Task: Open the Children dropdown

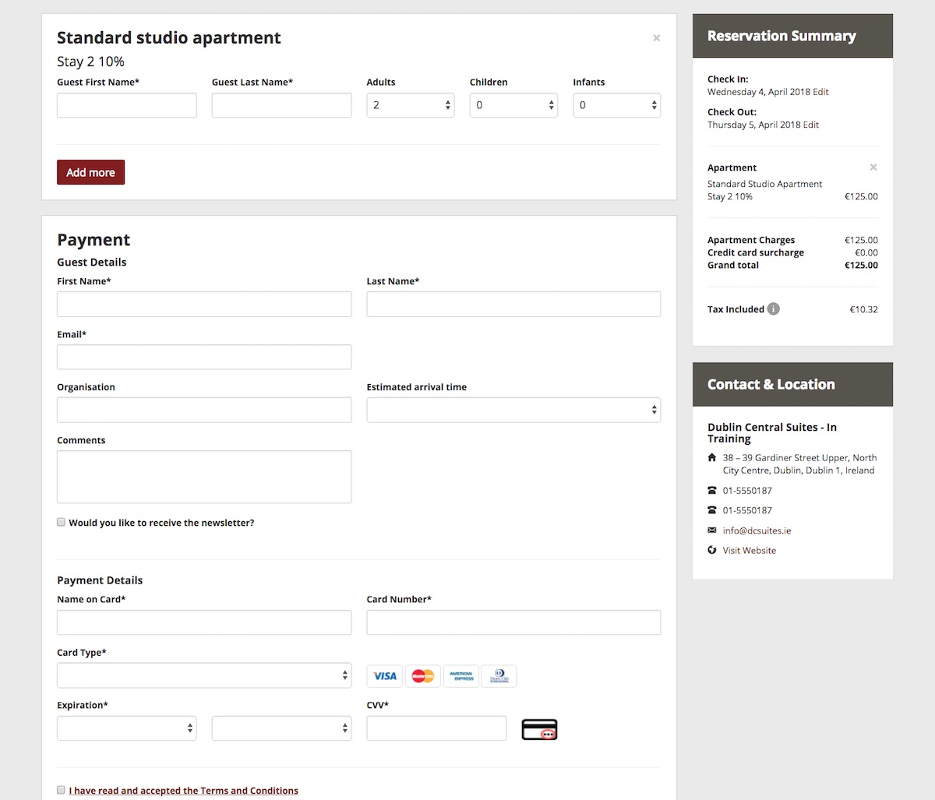Action: [513, 105]
